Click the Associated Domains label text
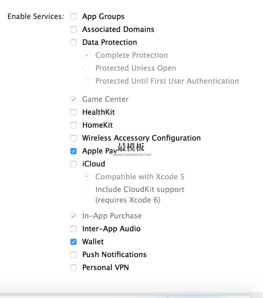Viewport: 263px width, 298px height. tap(118, 29)
